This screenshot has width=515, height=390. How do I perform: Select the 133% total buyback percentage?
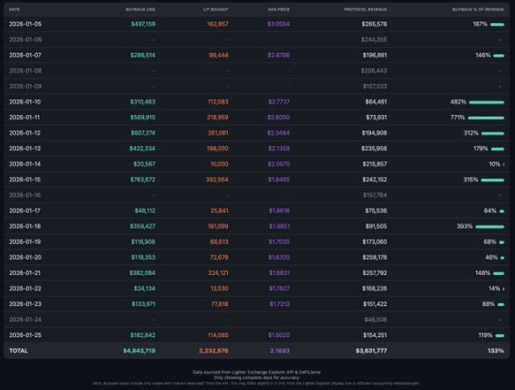click(495, 350)
